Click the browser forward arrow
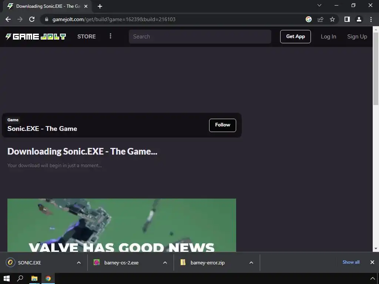379x284 pixels. pos(20,19)
